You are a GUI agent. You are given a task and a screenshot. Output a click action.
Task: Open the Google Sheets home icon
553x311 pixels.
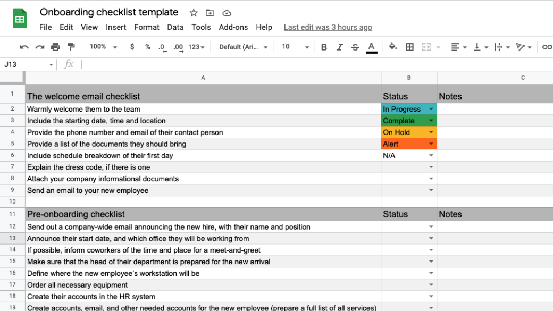tap(20, 18)
